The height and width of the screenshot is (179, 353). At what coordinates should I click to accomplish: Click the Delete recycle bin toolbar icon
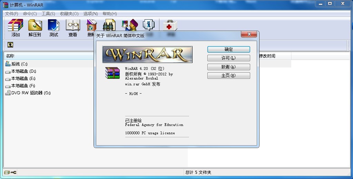pyautogui.click(x=91, y=25)
